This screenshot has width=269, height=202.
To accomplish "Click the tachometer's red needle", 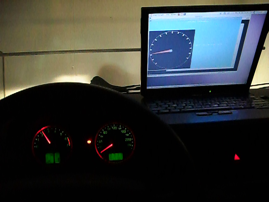I will coord(46,137).
